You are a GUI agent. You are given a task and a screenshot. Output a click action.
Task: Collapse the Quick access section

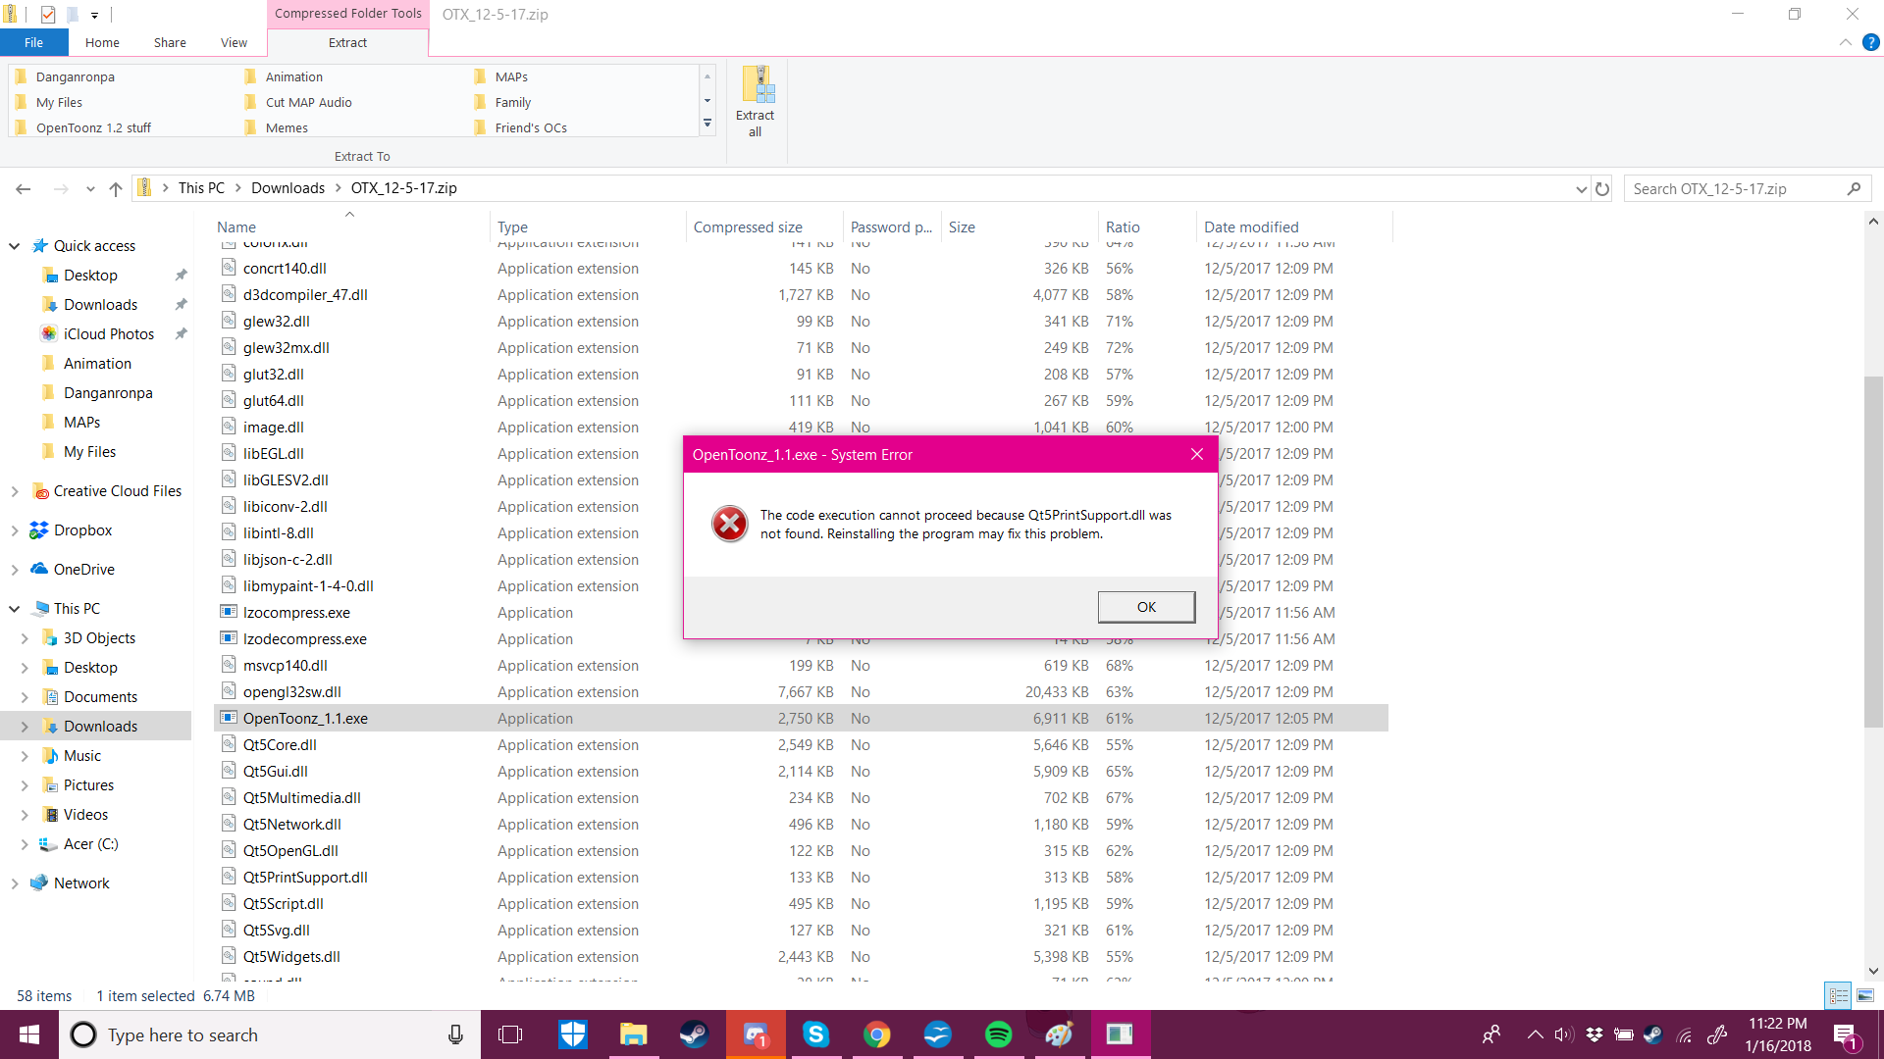pos(15,246)
